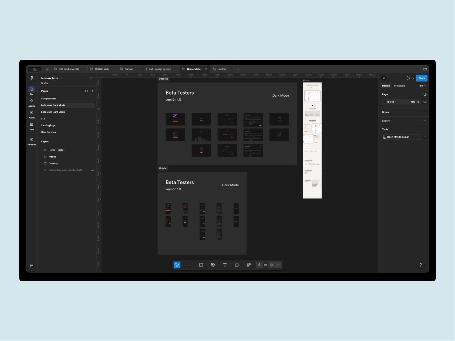Toggle sidebar collapse icon beside Nomenclator
The height and width of the screenshot is (341, 455).
[x=91, y=78]
